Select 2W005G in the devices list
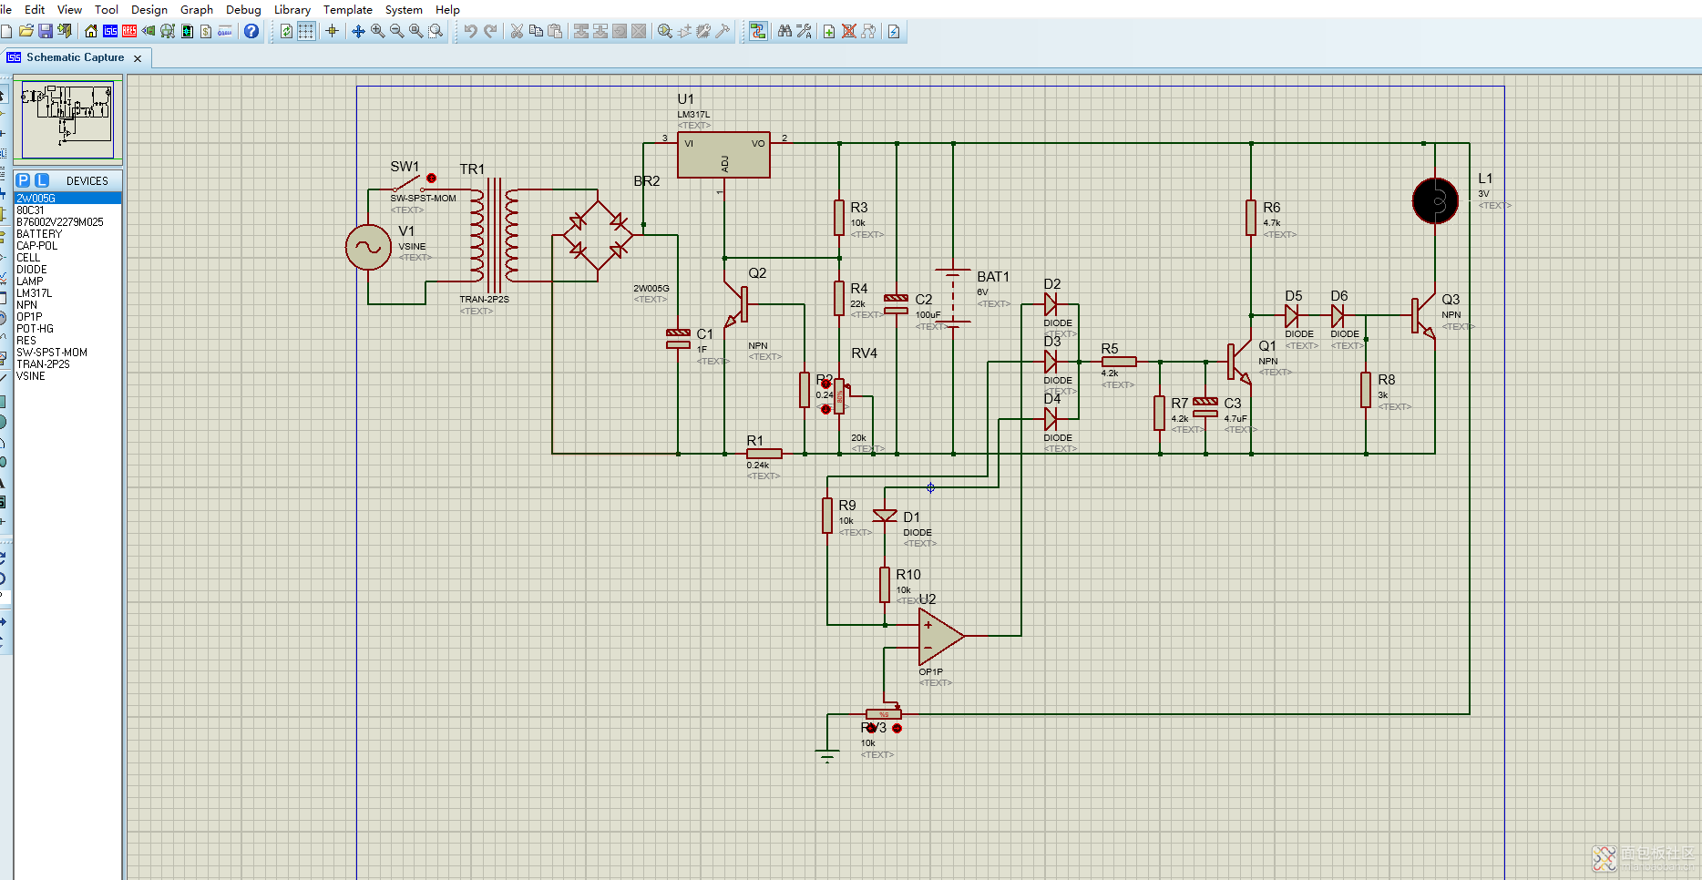 coord(67,198)
